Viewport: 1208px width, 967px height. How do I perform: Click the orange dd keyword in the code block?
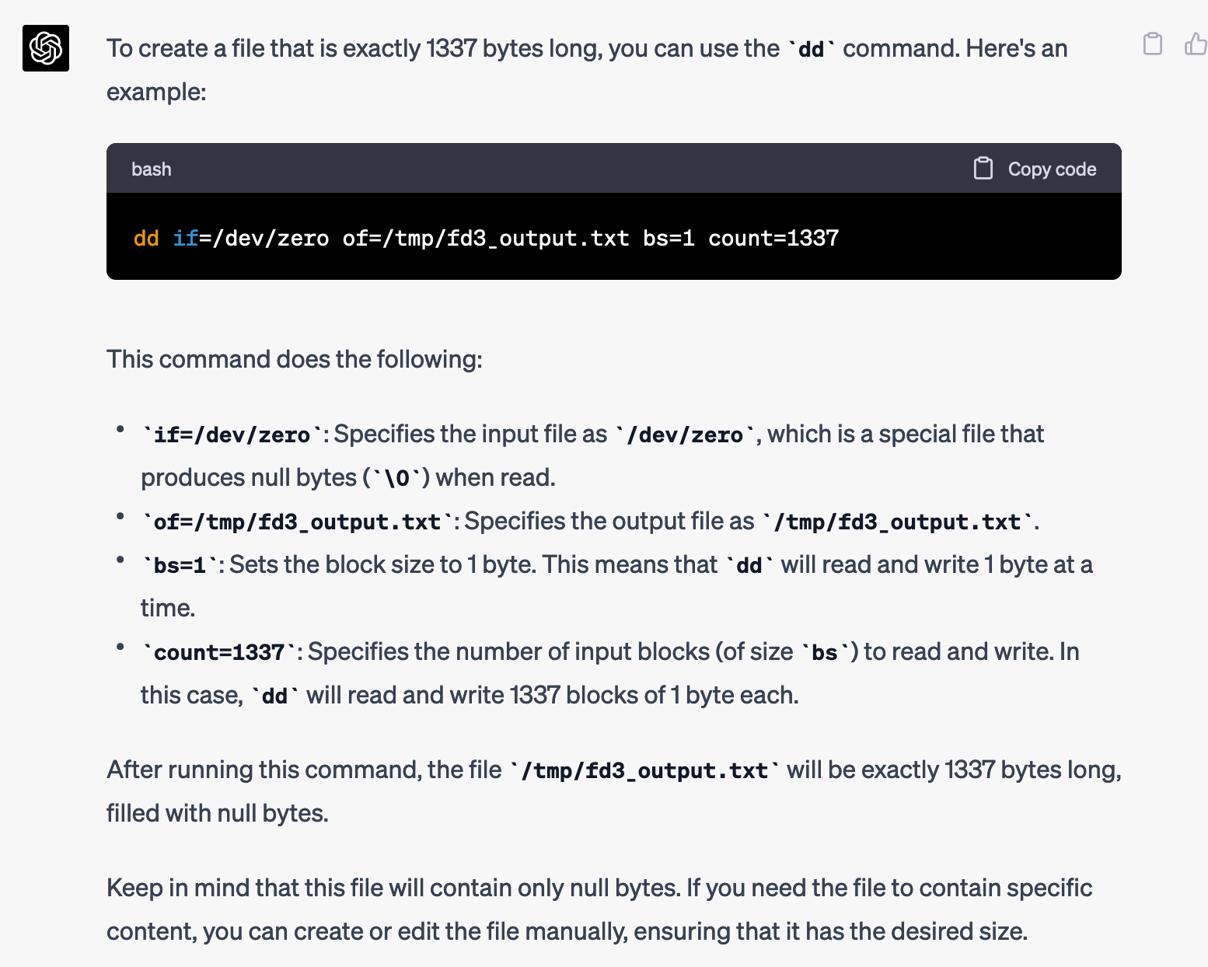coord(146,238)
